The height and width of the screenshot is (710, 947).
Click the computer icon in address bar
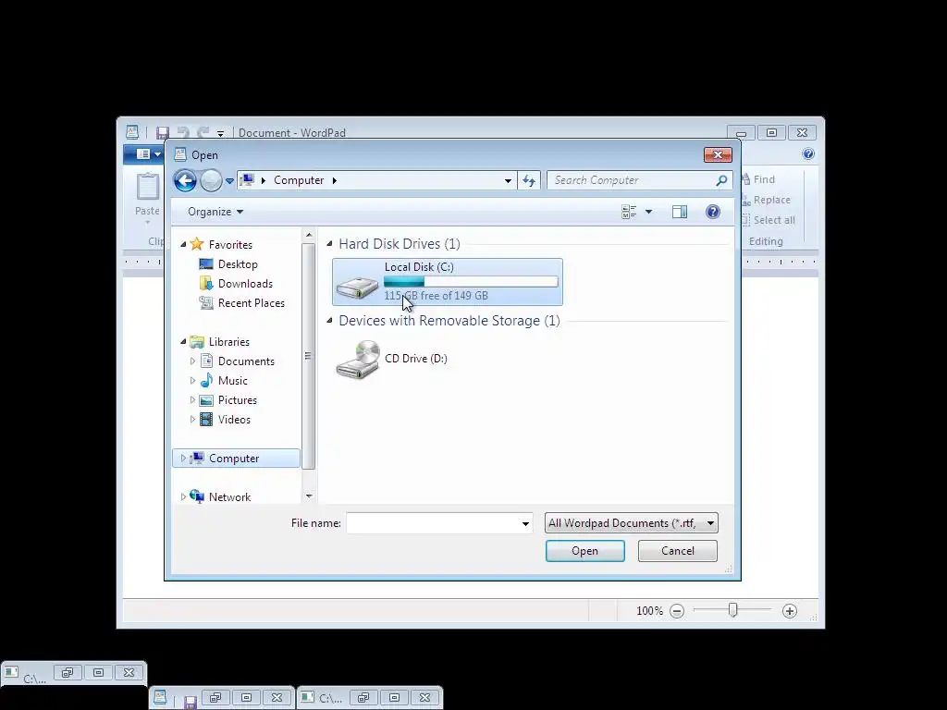(247, 180)
